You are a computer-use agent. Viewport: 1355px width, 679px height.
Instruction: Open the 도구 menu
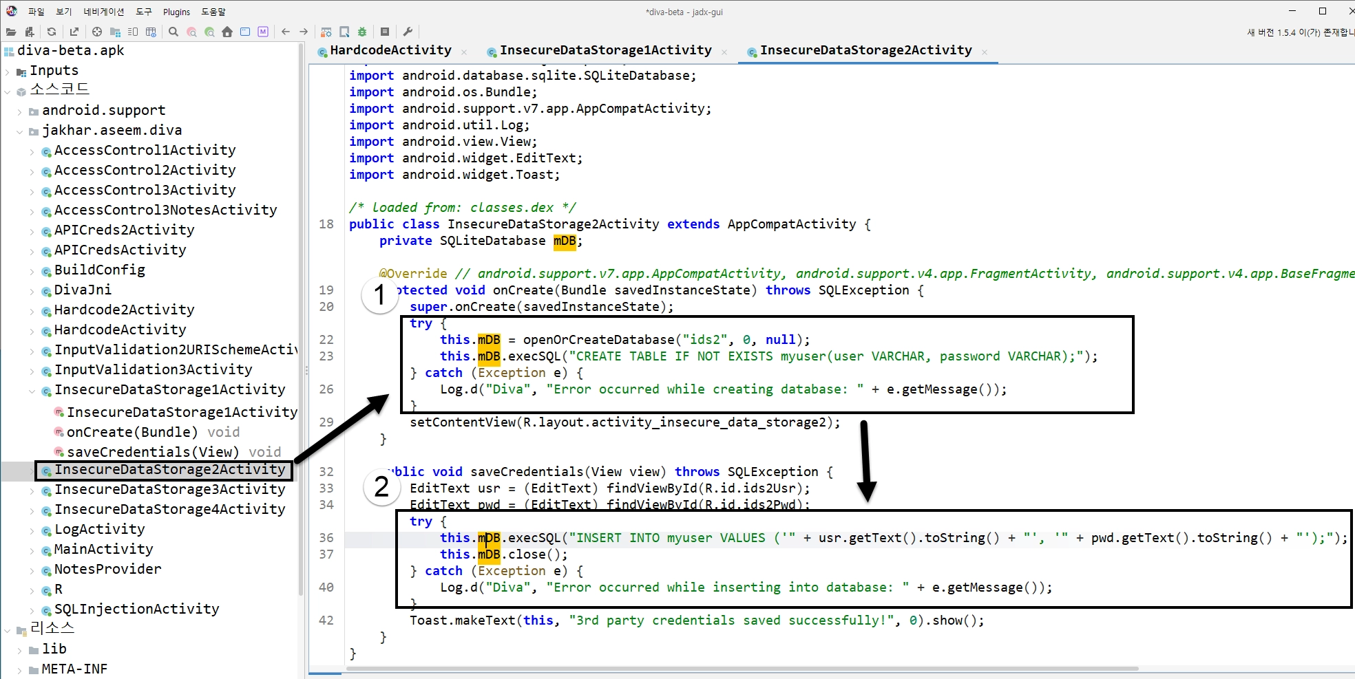point(144,12)
